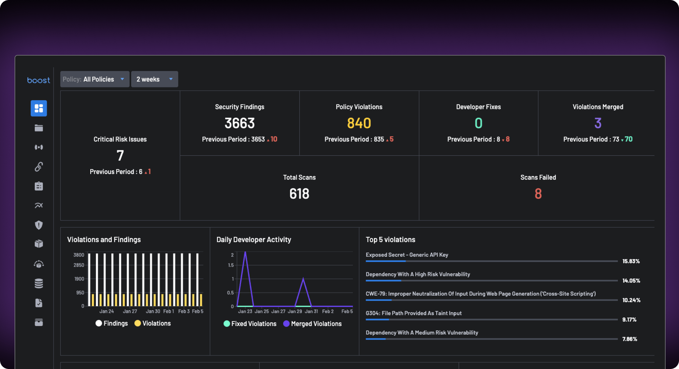
Task: Click Developer Fixes Previous Period : 8 text
Action: click(x=474, y=139)
